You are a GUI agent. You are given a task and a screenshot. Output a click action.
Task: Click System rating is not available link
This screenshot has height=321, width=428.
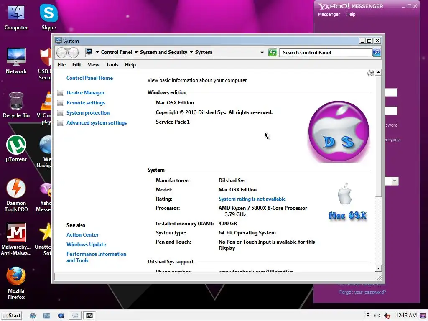point(252,199)
